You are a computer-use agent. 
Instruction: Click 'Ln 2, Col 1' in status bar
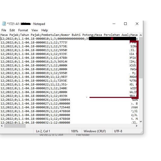(43, 131)
